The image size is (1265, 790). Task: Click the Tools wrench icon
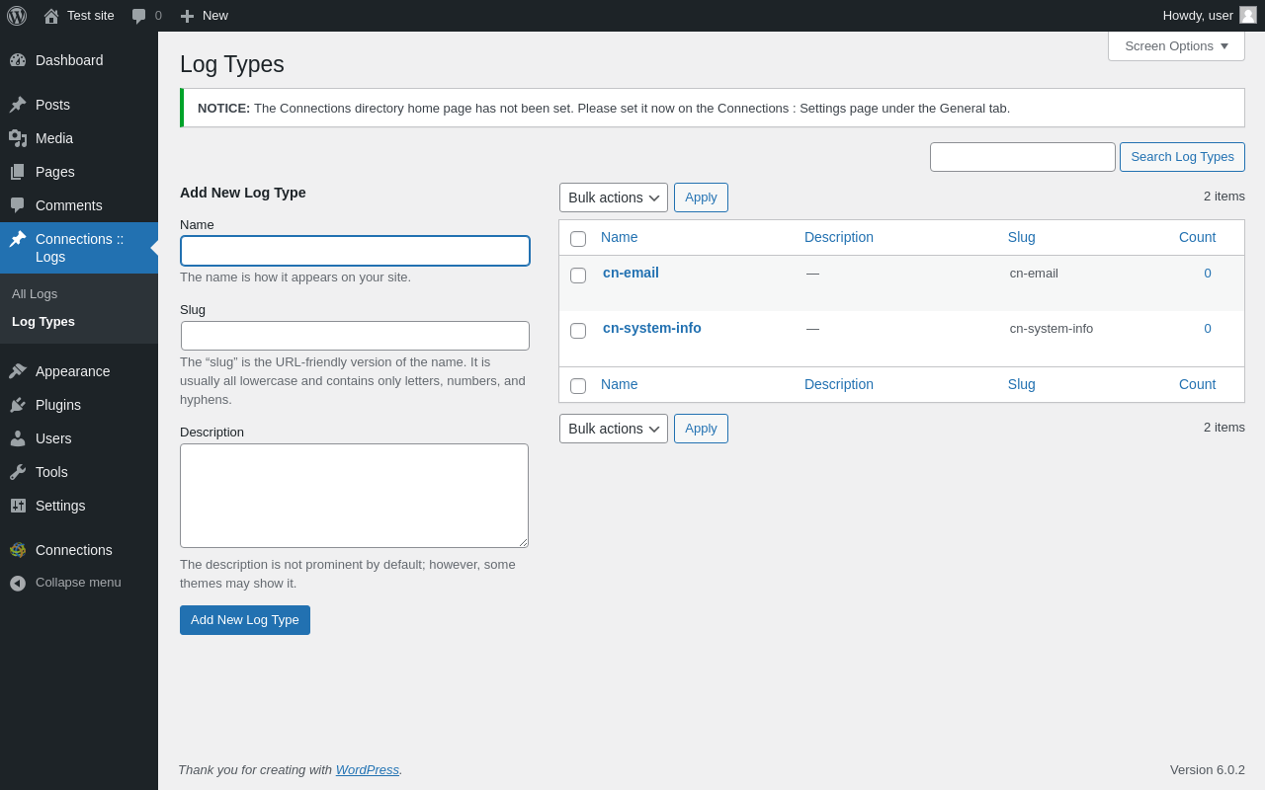(x=18, y=472)
